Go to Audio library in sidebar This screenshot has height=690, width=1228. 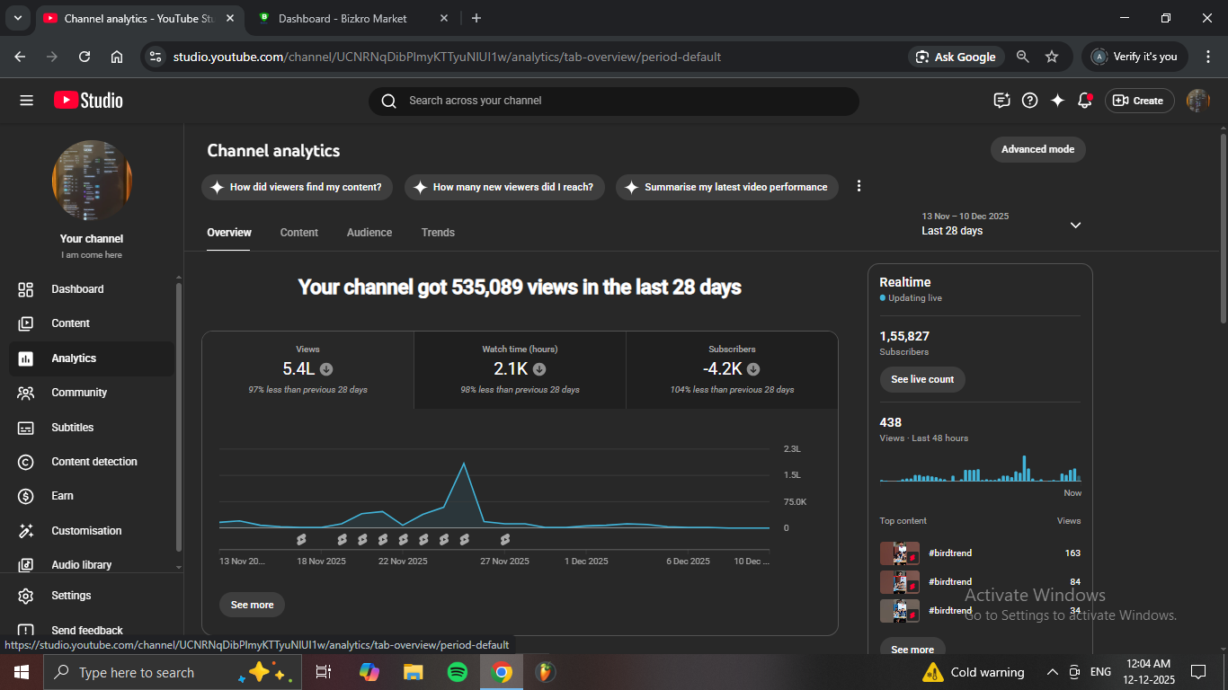click(x=81, y=565)
